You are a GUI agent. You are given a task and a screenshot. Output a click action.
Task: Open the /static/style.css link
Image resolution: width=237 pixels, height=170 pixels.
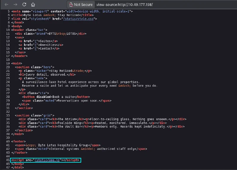coord(79,19)
